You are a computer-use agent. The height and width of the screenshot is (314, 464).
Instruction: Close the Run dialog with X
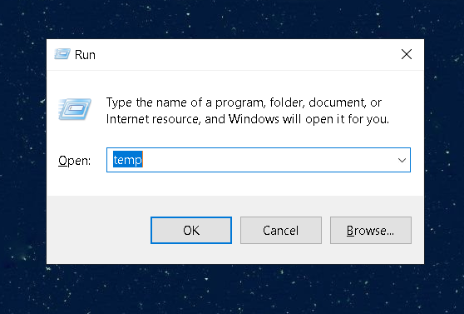click(407, 54)
